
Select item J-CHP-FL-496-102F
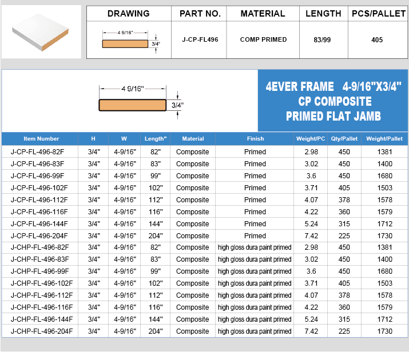click(42, 283)
